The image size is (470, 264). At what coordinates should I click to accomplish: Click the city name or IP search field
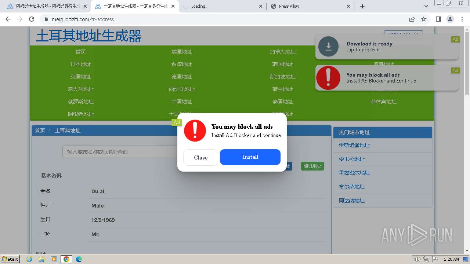pyautogui.click(x=120, y=152)
